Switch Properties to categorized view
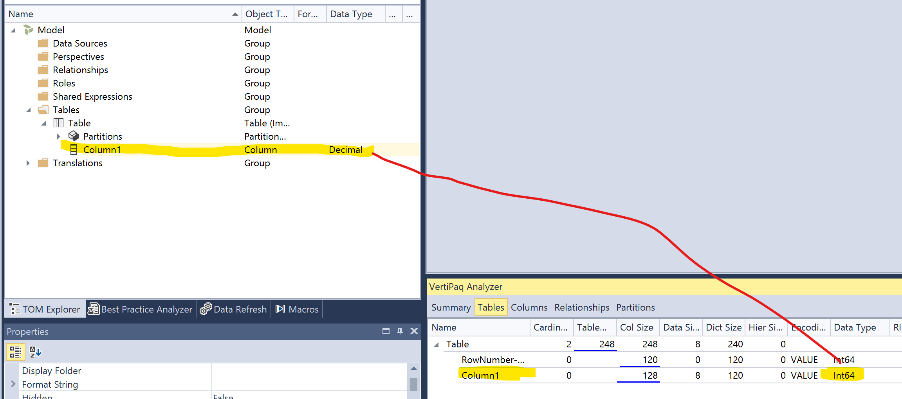Screen dimensions: 902x399 point(15,351)
